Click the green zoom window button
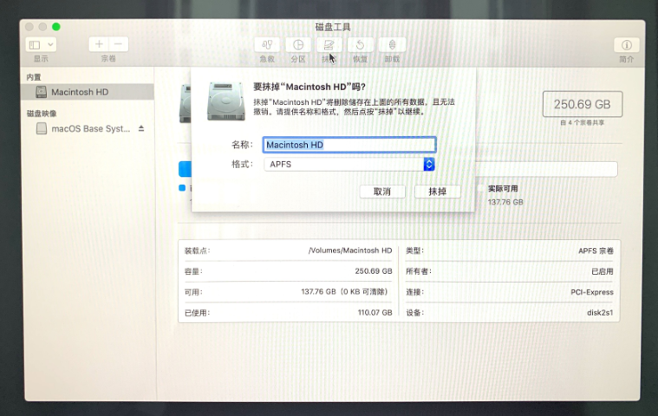 coord(55,27)
